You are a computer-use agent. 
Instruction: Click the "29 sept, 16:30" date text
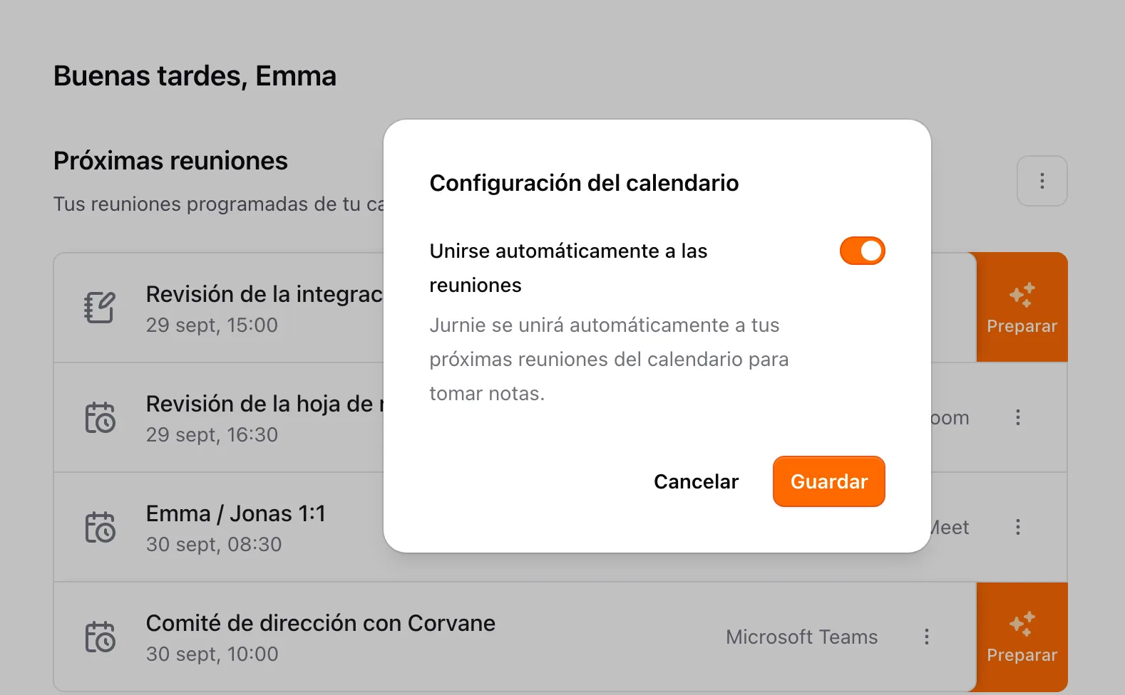[212, 435]
